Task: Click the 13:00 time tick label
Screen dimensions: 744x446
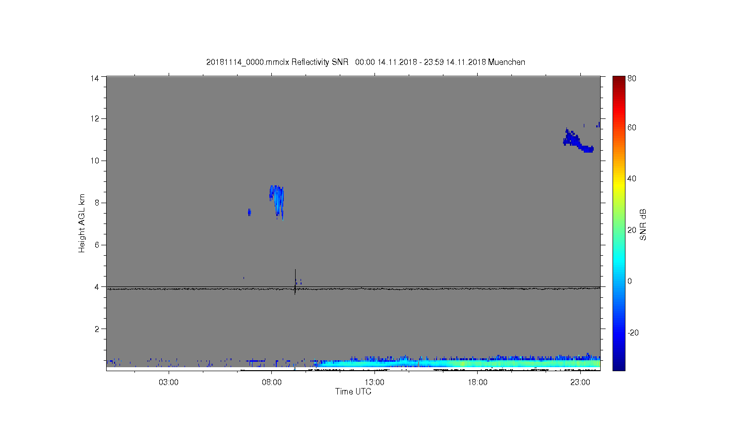Action: click(x=374, y=383)
